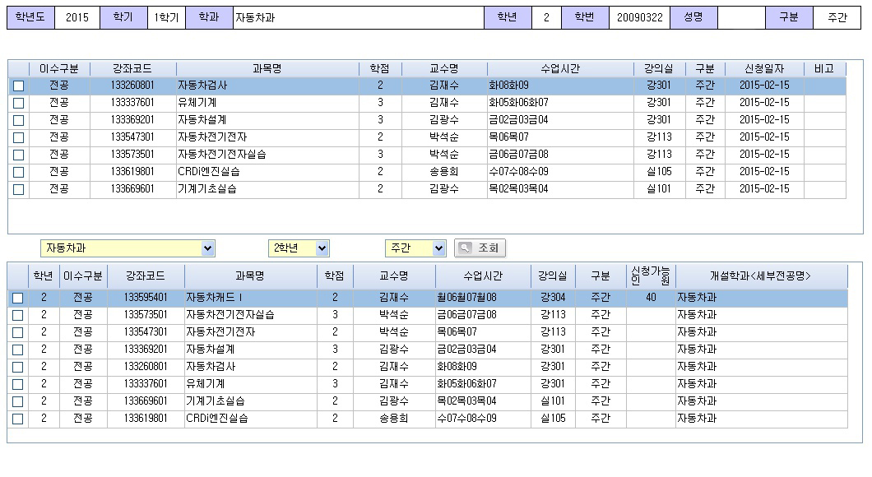Click the 학번 field with 20090322
The height and width of the screenshot is (477, 872).
[x=638, y=18]
